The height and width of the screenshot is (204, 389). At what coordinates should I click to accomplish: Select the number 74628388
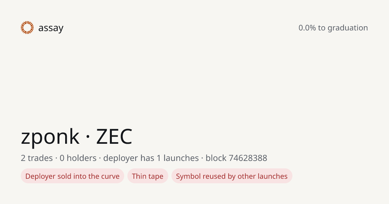(248, 158)
